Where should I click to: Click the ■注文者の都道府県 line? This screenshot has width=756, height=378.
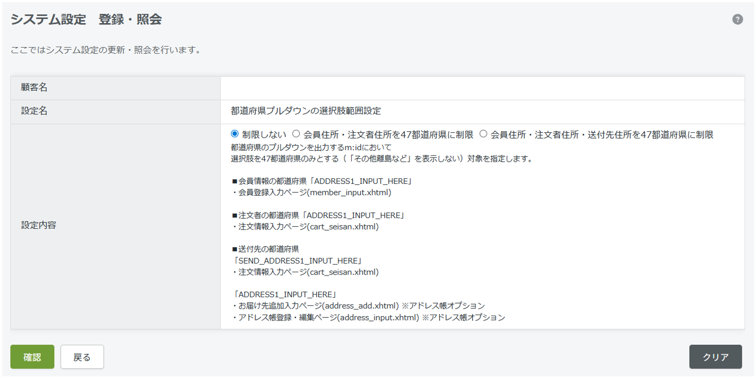(x=318, y=215)
